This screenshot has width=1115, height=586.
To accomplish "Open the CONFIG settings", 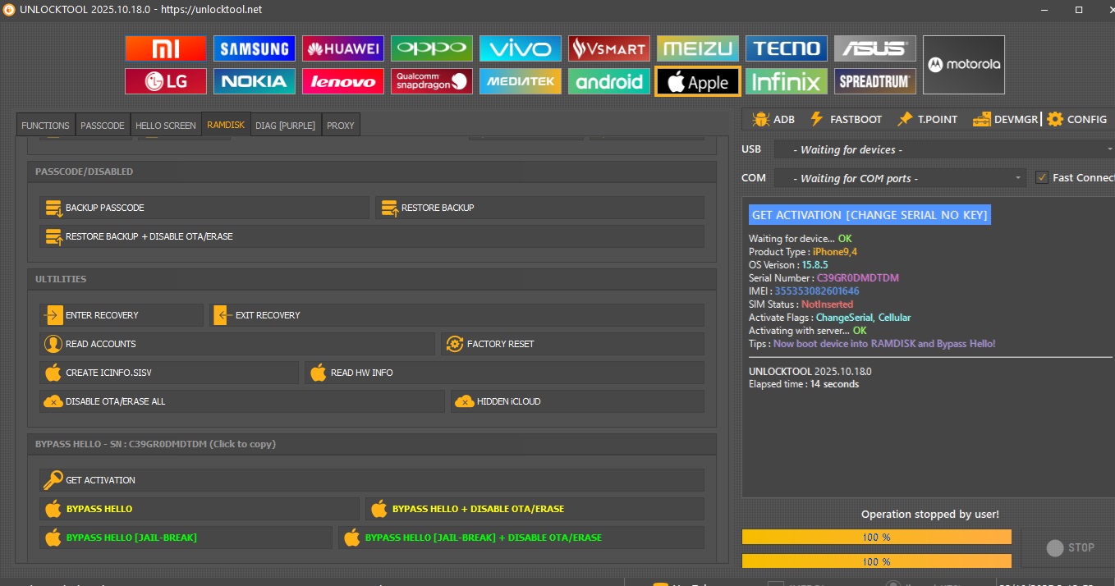I will coord(1077,119).
